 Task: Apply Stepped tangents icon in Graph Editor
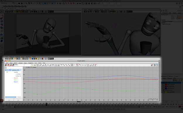pos(50,65)
